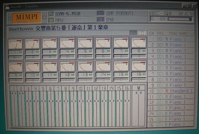
Task: Click the Standard 1 drum icon on channel 10
Action: tap(167, 91)
